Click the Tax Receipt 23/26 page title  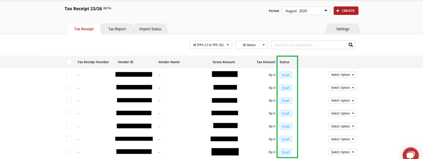83,9
